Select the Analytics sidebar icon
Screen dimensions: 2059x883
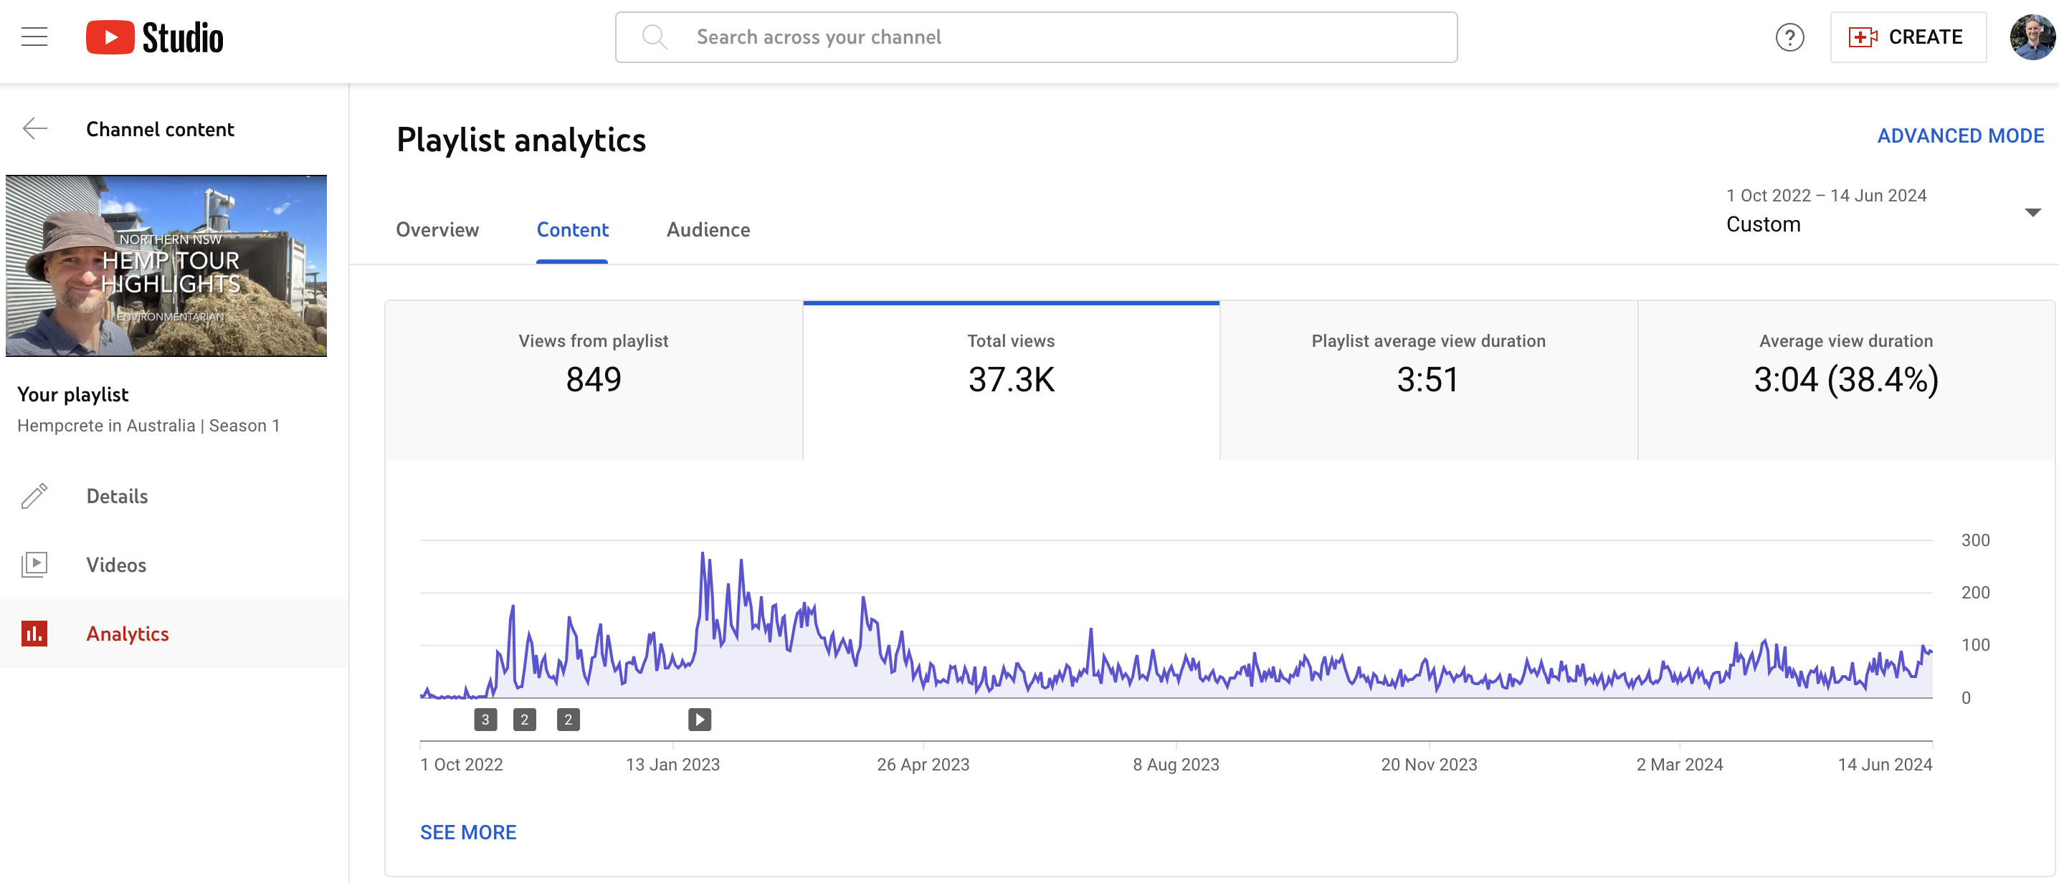(x=36, y=633)
